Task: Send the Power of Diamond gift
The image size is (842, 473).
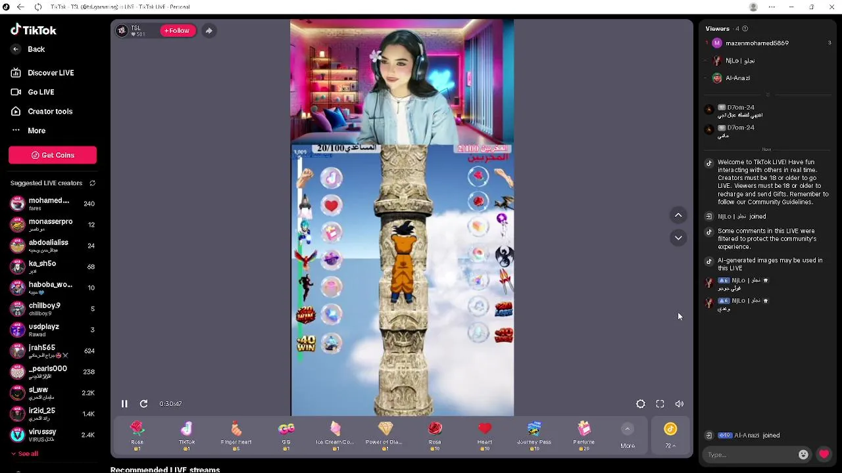Action: (385, 436)
